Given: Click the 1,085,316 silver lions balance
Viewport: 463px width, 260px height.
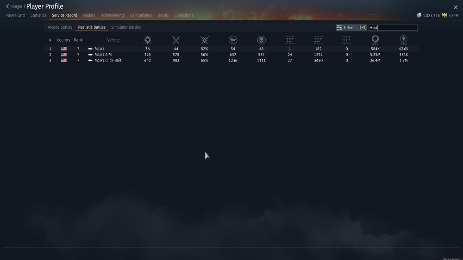Looking at the screenshot, I should point(431,16).
